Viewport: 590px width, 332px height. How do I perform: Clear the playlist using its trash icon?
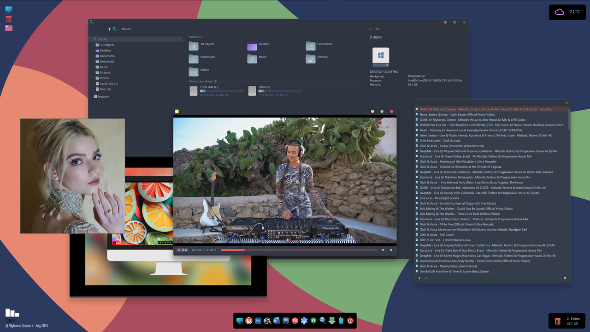[565, 278]
